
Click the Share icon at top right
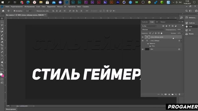(x=196, y=11)
